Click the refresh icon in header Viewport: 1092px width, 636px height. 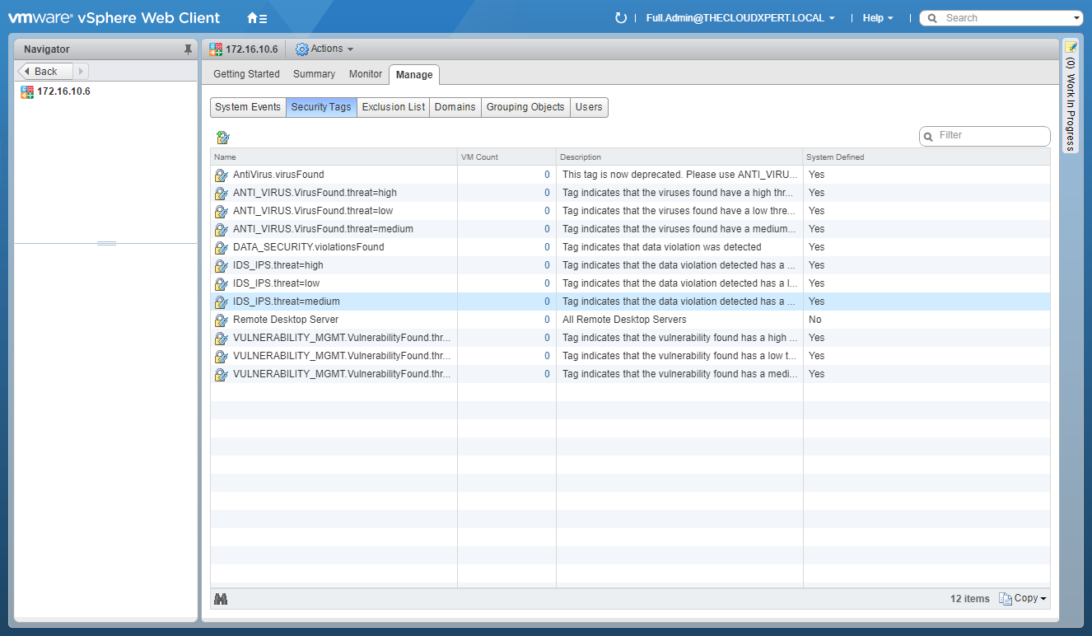click(x=621, y=18)
